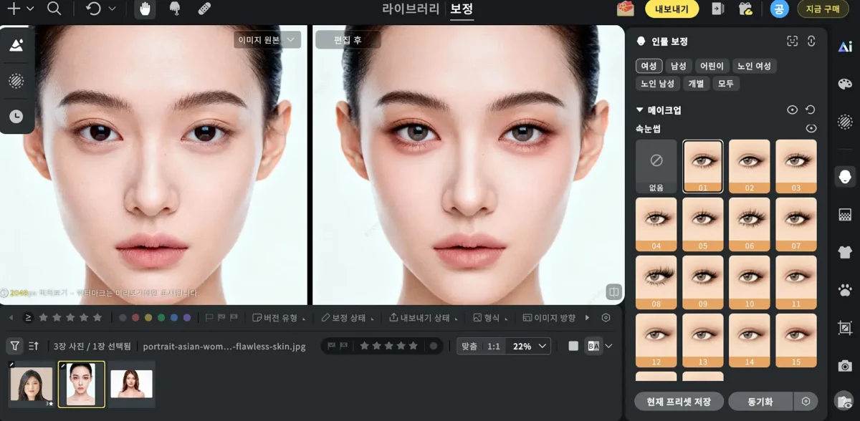Viewport: 860px width, 421px height.
Task: Toggle the rating greater-or-equal filter icon
Action: 28,317
